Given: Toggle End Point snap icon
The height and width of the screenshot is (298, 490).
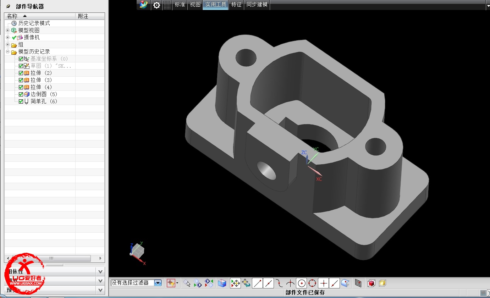Looking at the screenshot, I should (x=258, y=283).
